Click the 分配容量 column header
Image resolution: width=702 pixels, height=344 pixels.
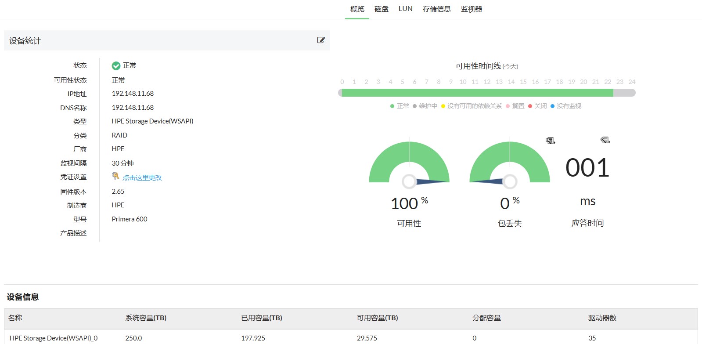coord(487,318)
